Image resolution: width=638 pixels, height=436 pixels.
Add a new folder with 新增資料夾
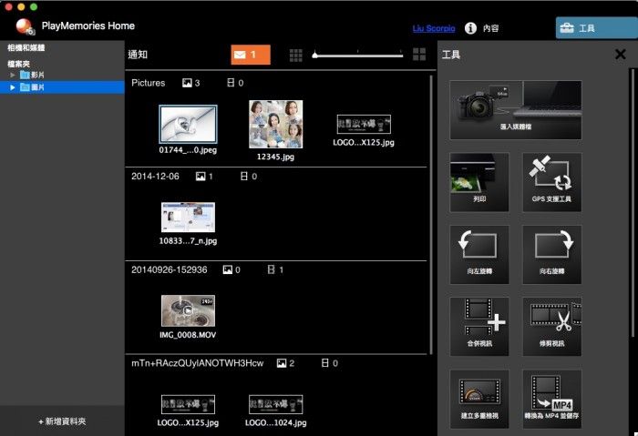click(x=62, y=421)
